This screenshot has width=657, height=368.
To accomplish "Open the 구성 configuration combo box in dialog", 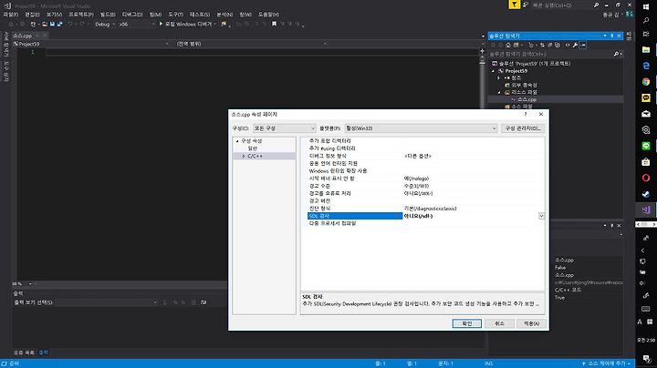I will point(284,128).
